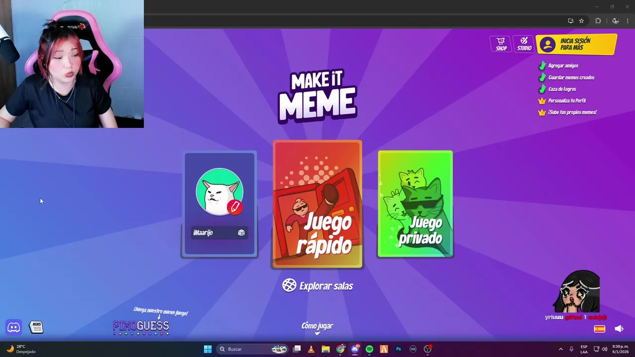
Task: Open the News newspaper icon
Action: tap(36, 327)
